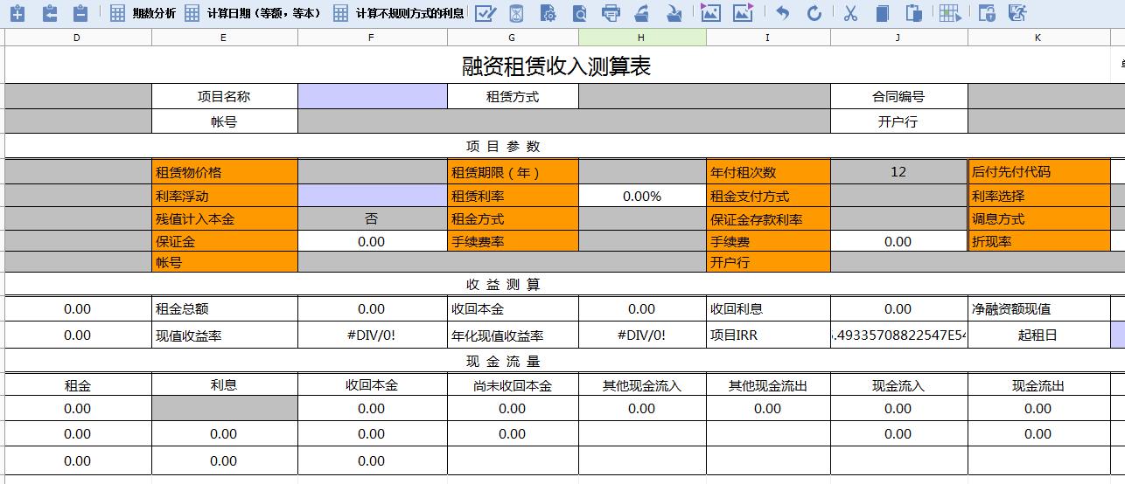
Task: Click the 项目名称 value input cell
Action: coord(372,97)
